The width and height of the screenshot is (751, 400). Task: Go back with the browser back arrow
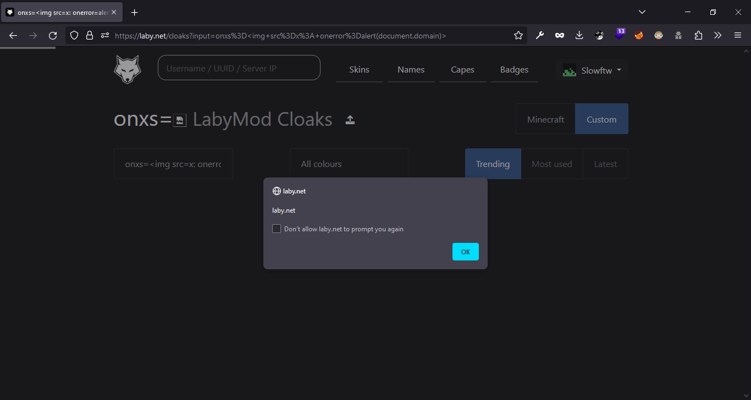pyautogui.click(x=13, y=35)
